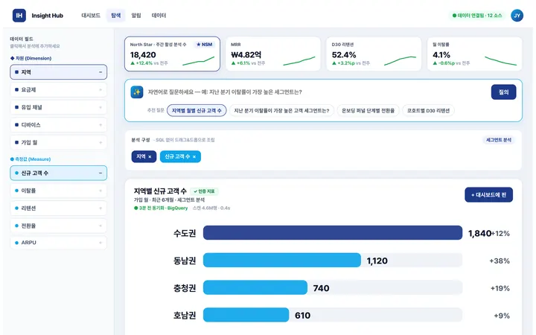
Task: Toggle the 가입 월 dimension field
Action: point(59,142)
